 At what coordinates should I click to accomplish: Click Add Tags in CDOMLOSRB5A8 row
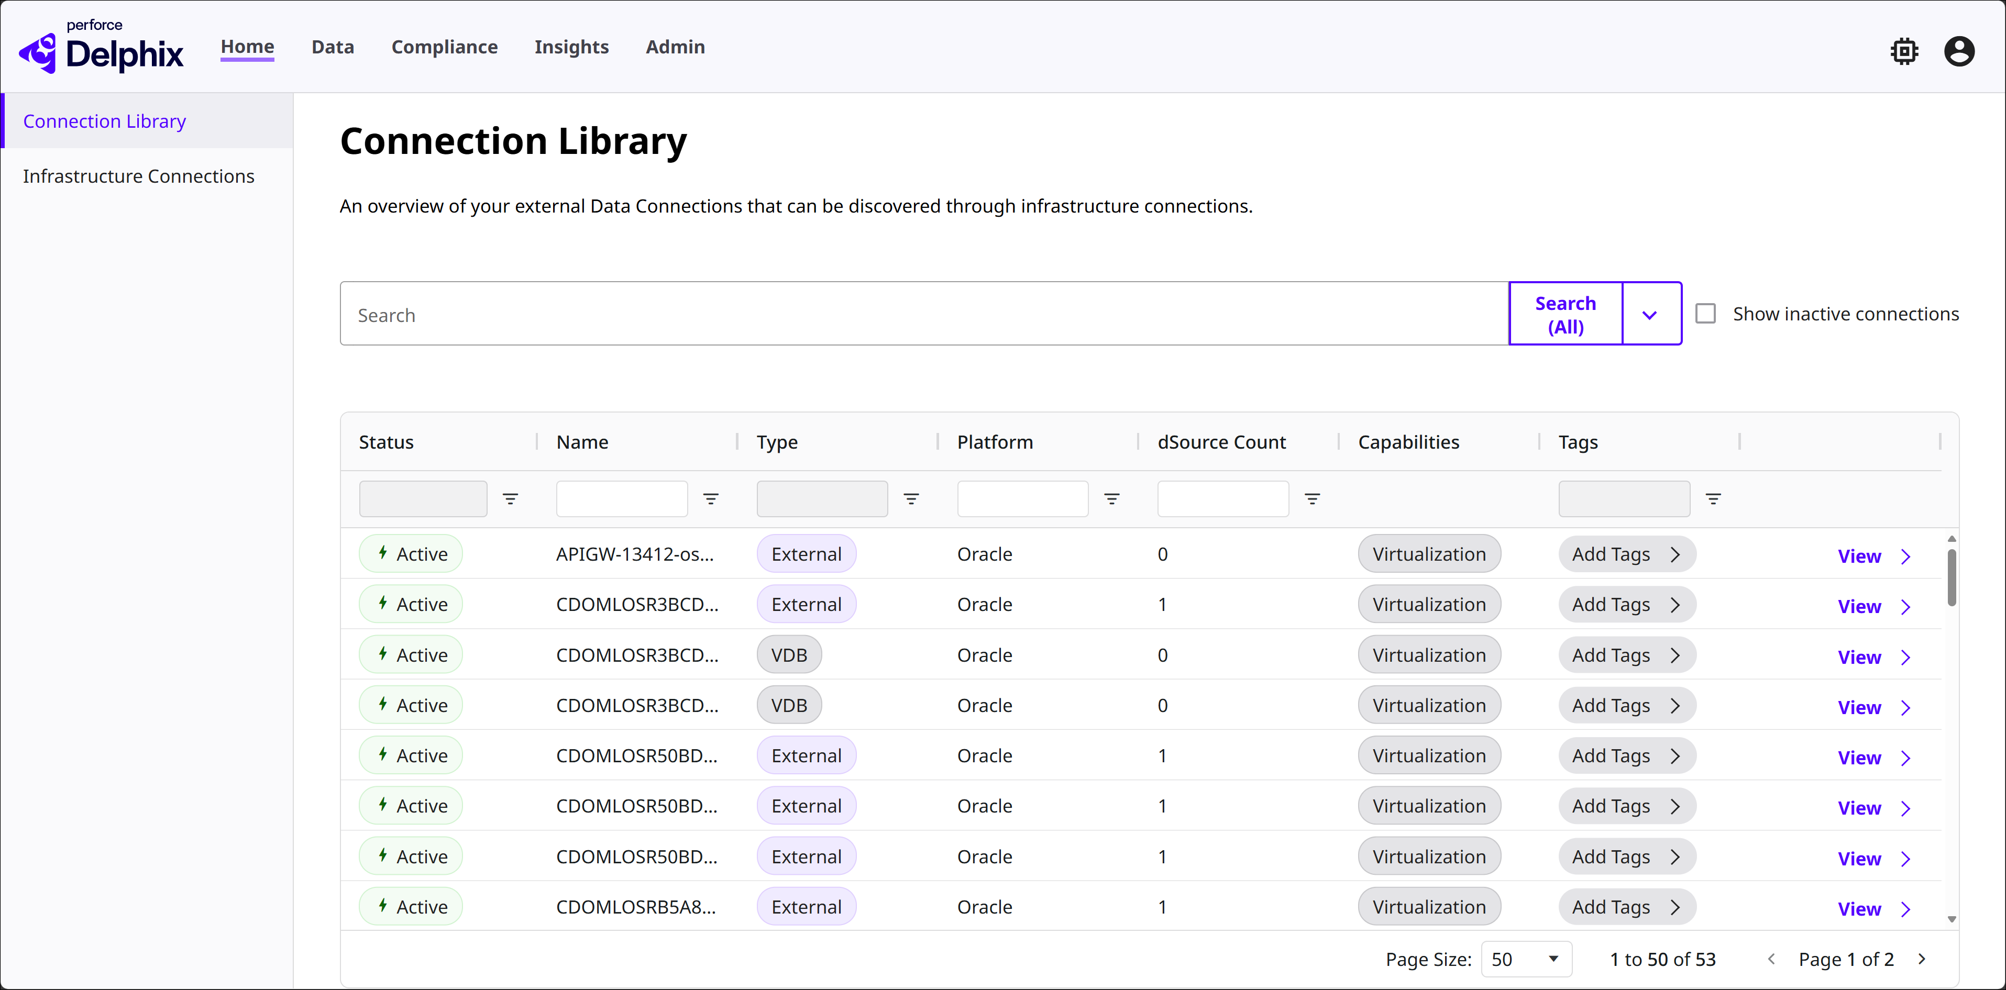(1627, 907)
